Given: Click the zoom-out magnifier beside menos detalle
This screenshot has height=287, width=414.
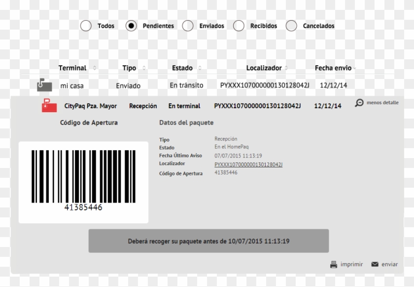Looking at the screenshot, I should coord(359,102).
